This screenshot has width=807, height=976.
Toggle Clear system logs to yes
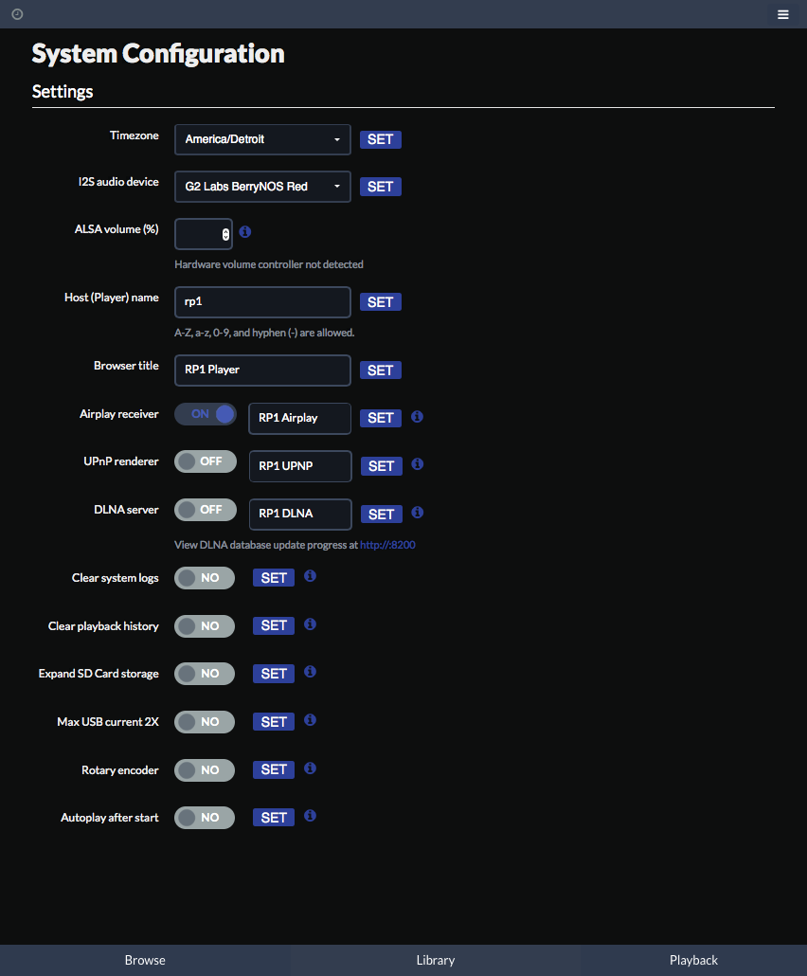205,578
